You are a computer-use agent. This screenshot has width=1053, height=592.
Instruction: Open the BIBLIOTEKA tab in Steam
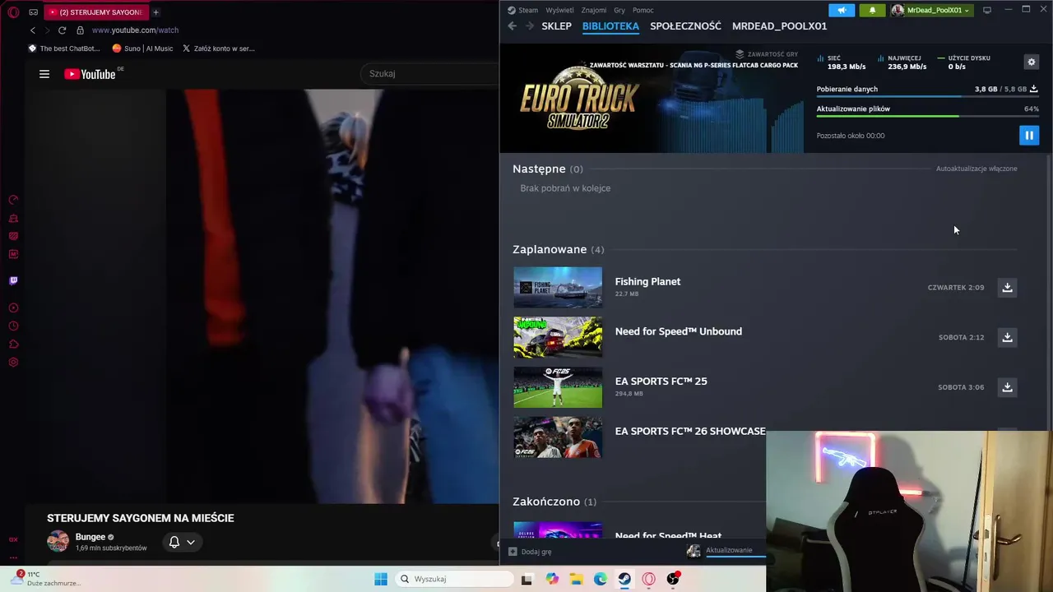[610, 26]
